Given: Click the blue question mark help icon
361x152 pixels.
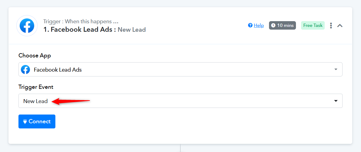Looking at the screenshot, I should click(250, 25).
